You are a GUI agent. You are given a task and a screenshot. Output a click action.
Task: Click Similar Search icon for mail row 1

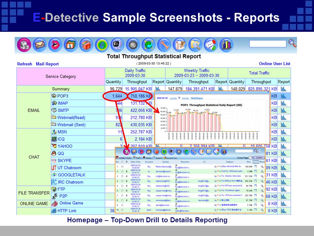(x=255, y=167)
